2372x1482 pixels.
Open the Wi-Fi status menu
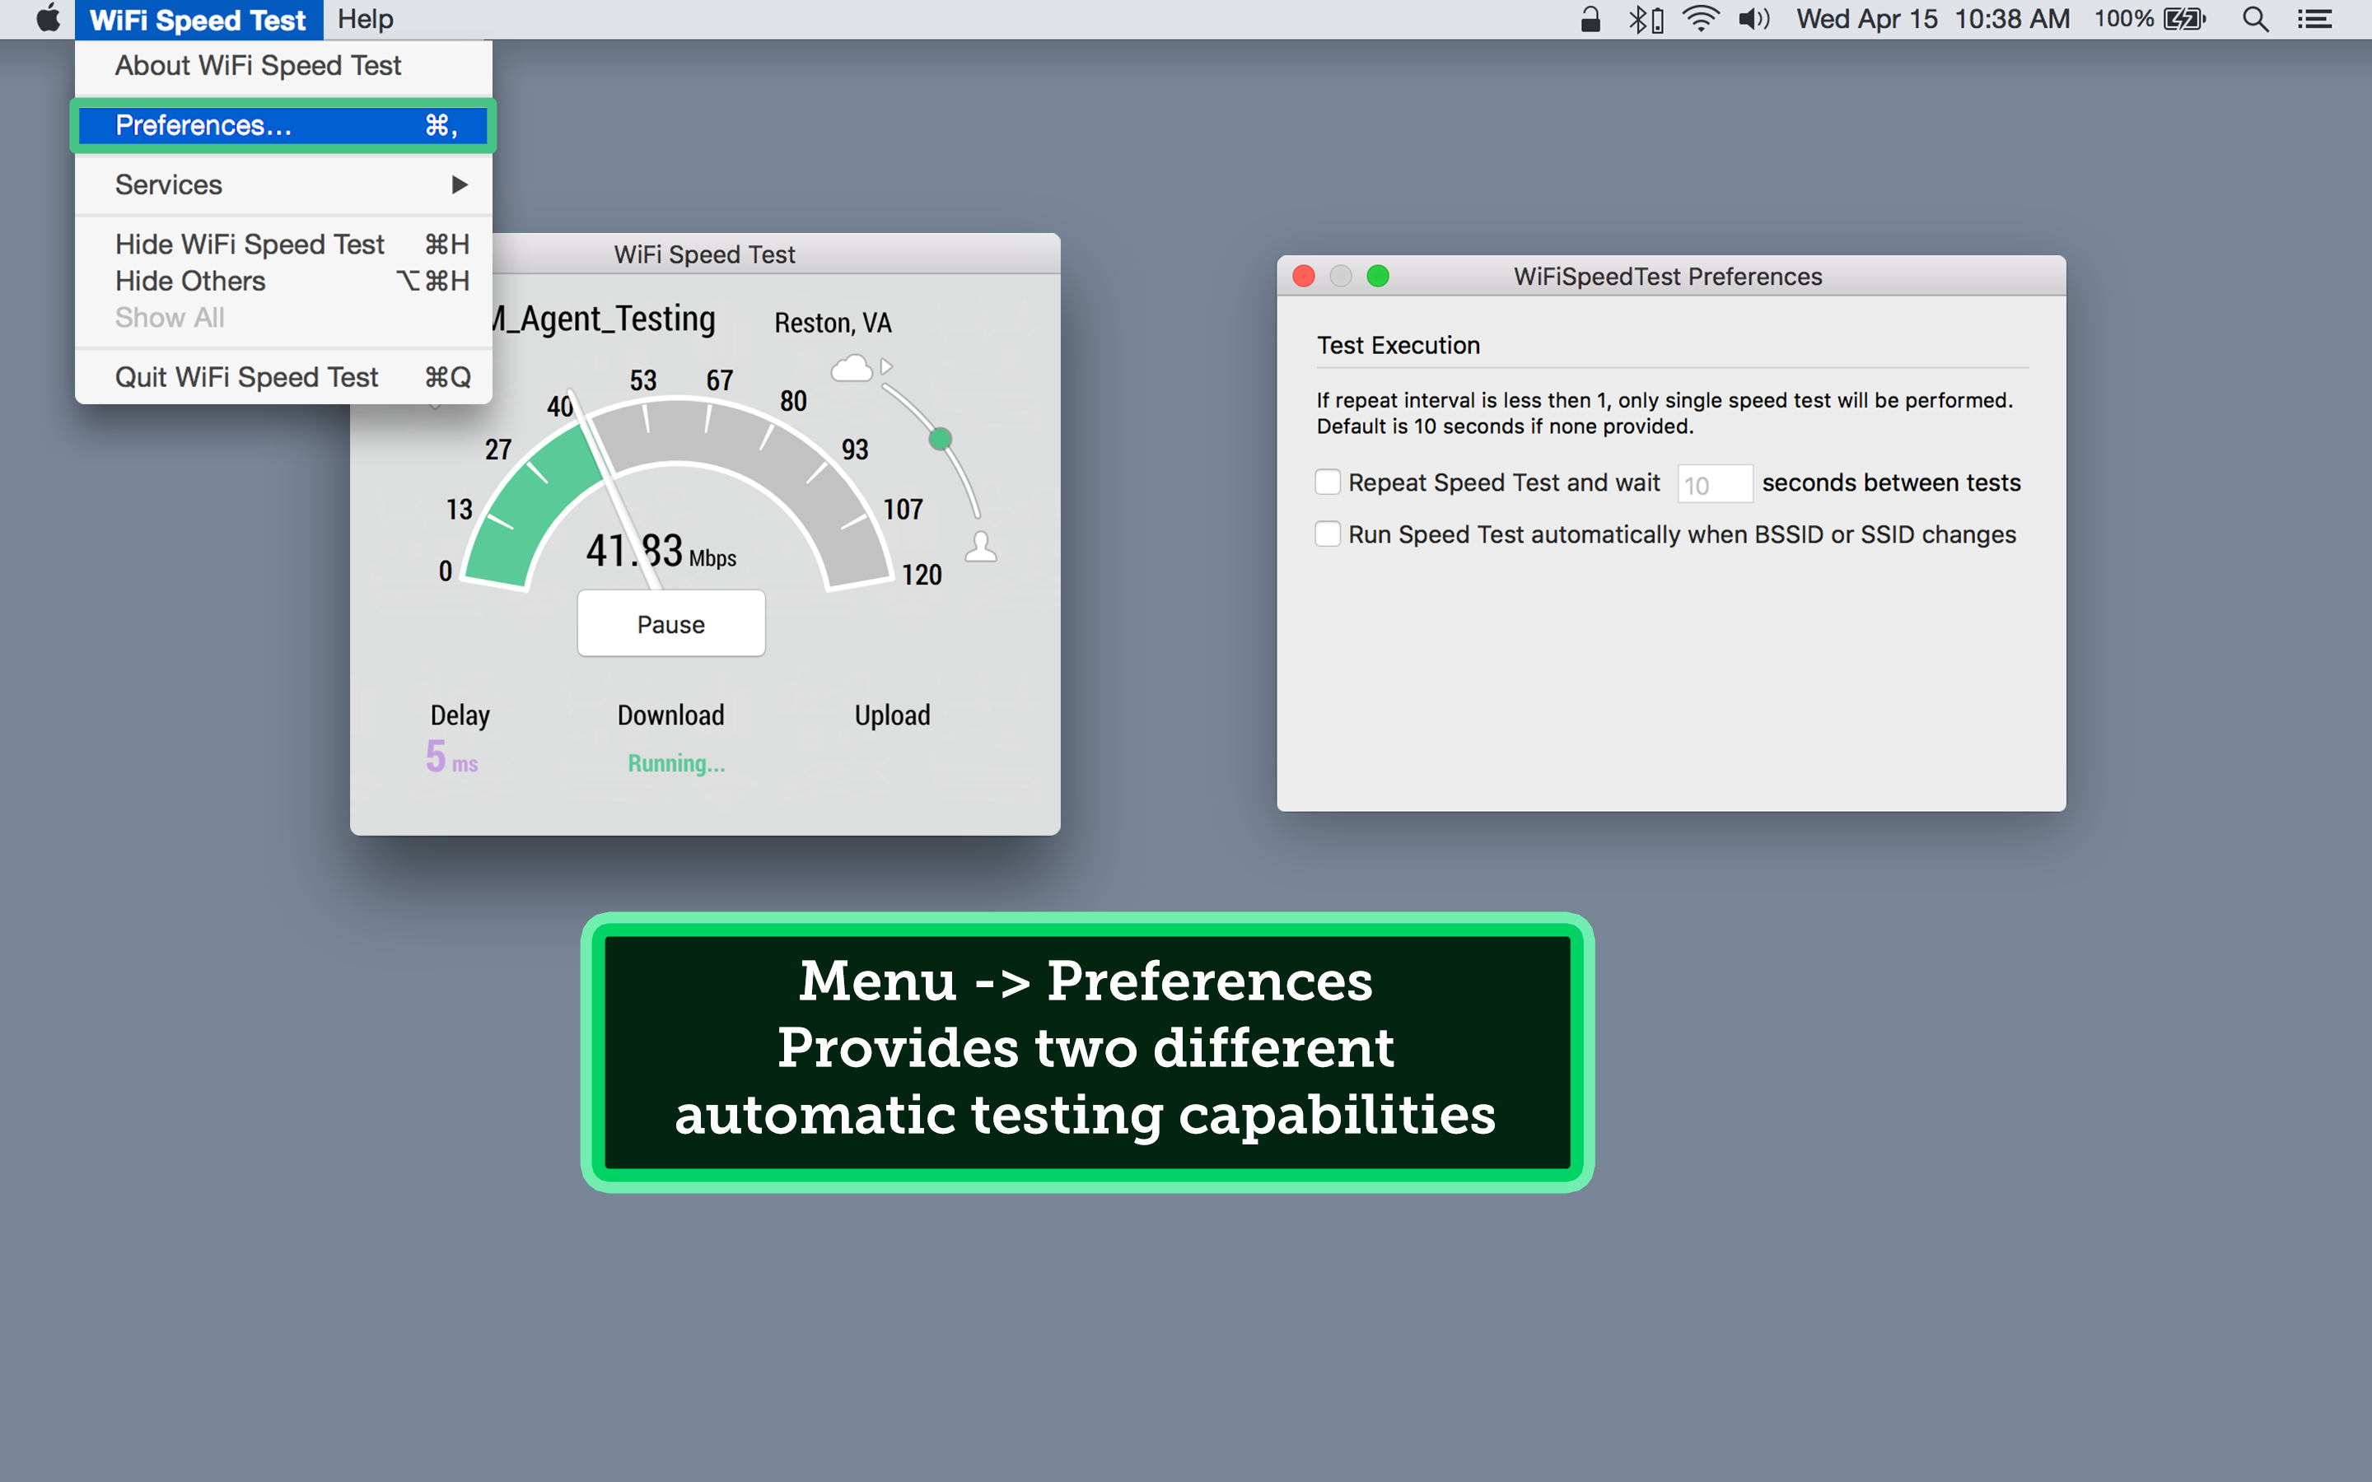click(1701, 20)
